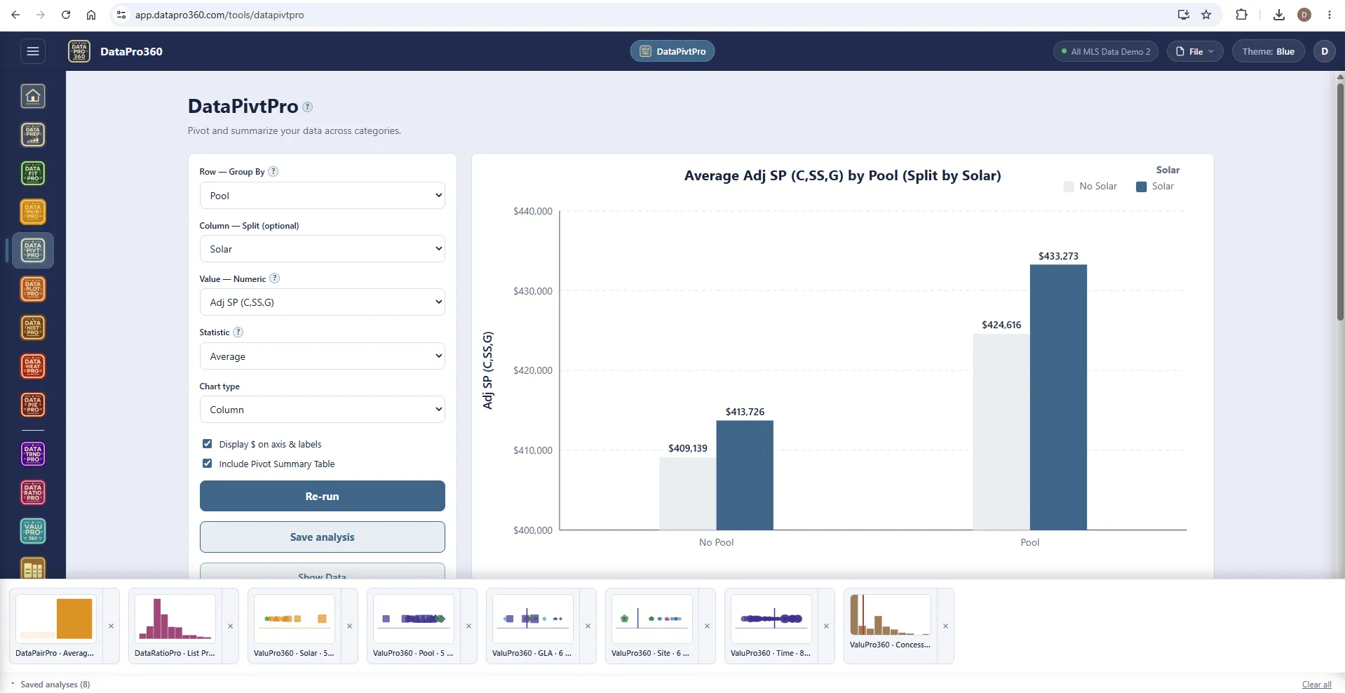The width and height of the screenshot is (1345, 693).
Task: Click the DataPivtPro title help icon
Action: [x=307, y=107]
